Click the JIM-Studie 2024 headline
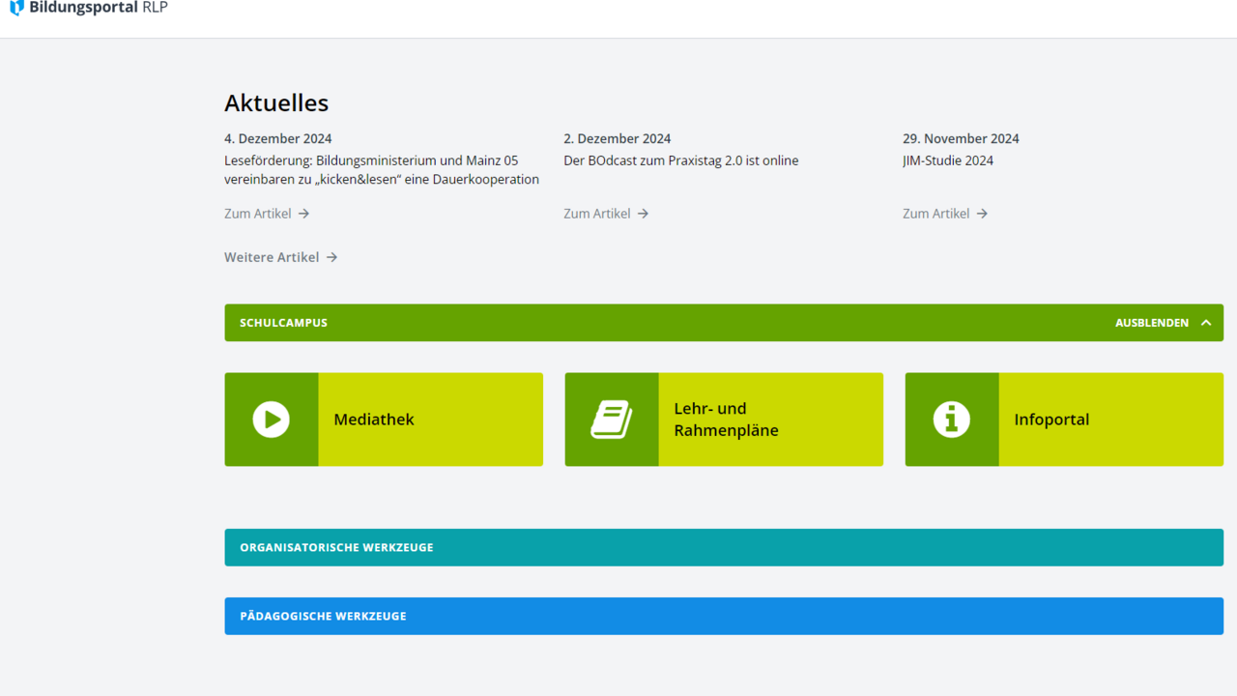Screen dimensions: 1237x696 pyautogui.click(x=948, y=160)
